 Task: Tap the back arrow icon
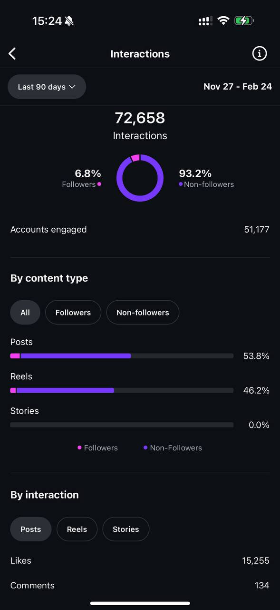(12, 54)
